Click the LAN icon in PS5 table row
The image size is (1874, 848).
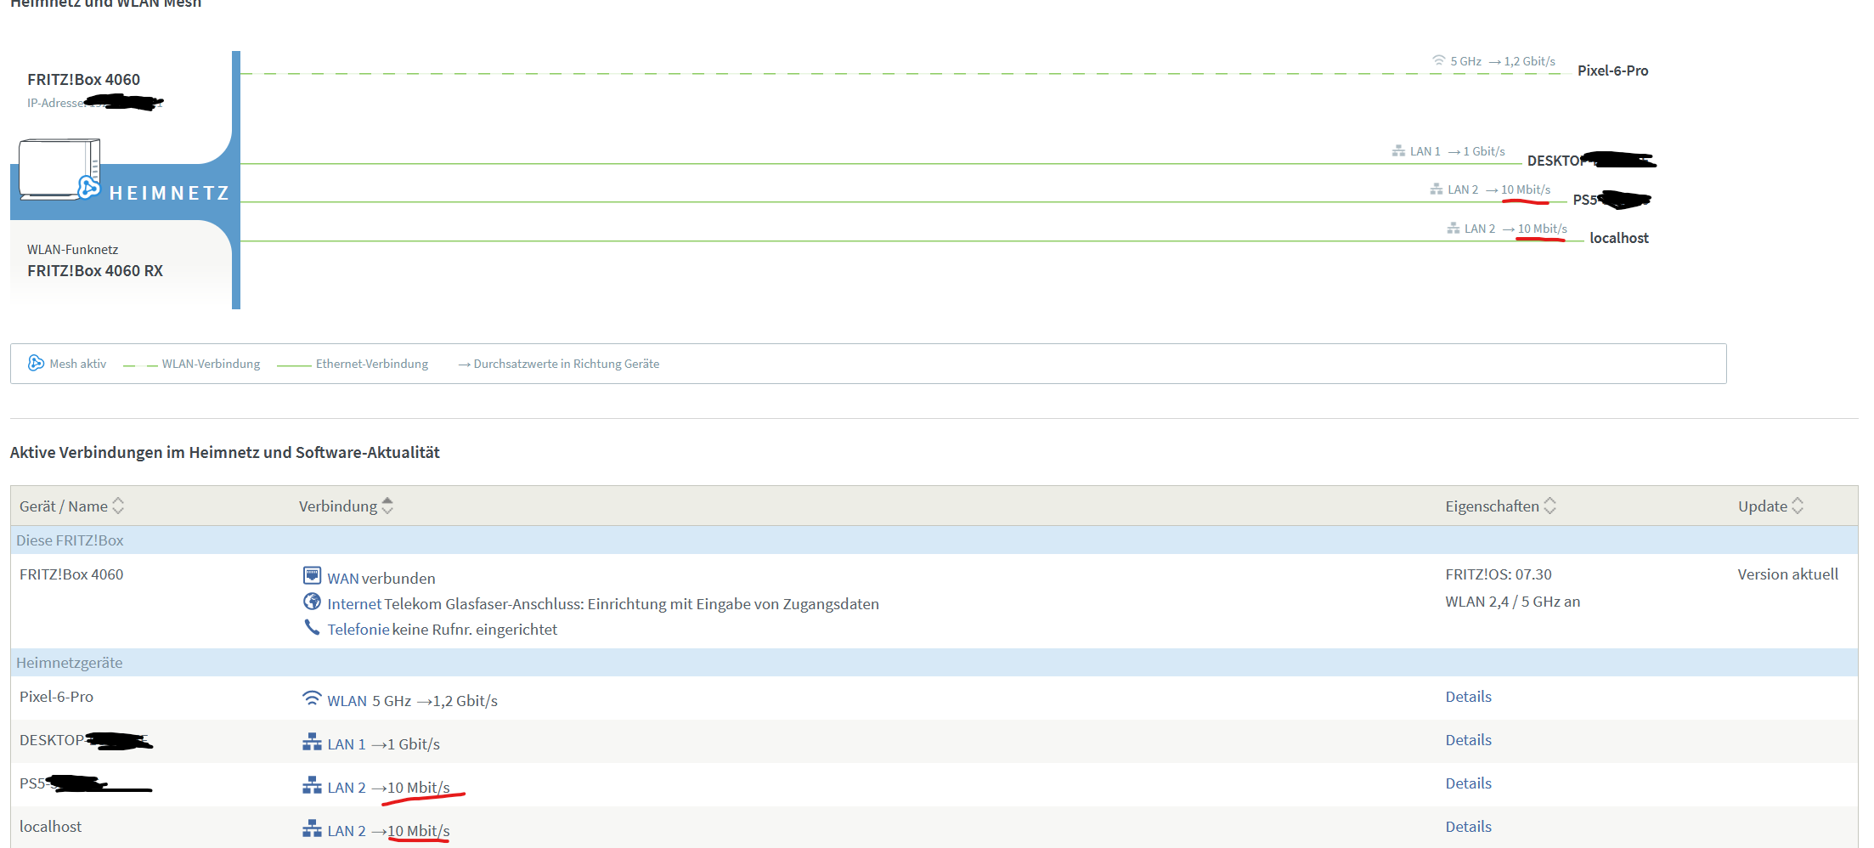click(x=312, y=785)
